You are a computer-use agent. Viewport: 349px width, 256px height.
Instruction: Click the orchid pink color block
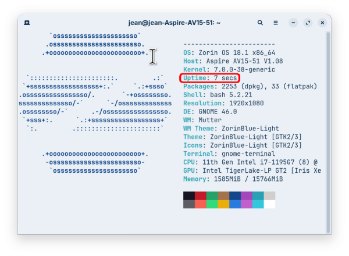(247, 204)
